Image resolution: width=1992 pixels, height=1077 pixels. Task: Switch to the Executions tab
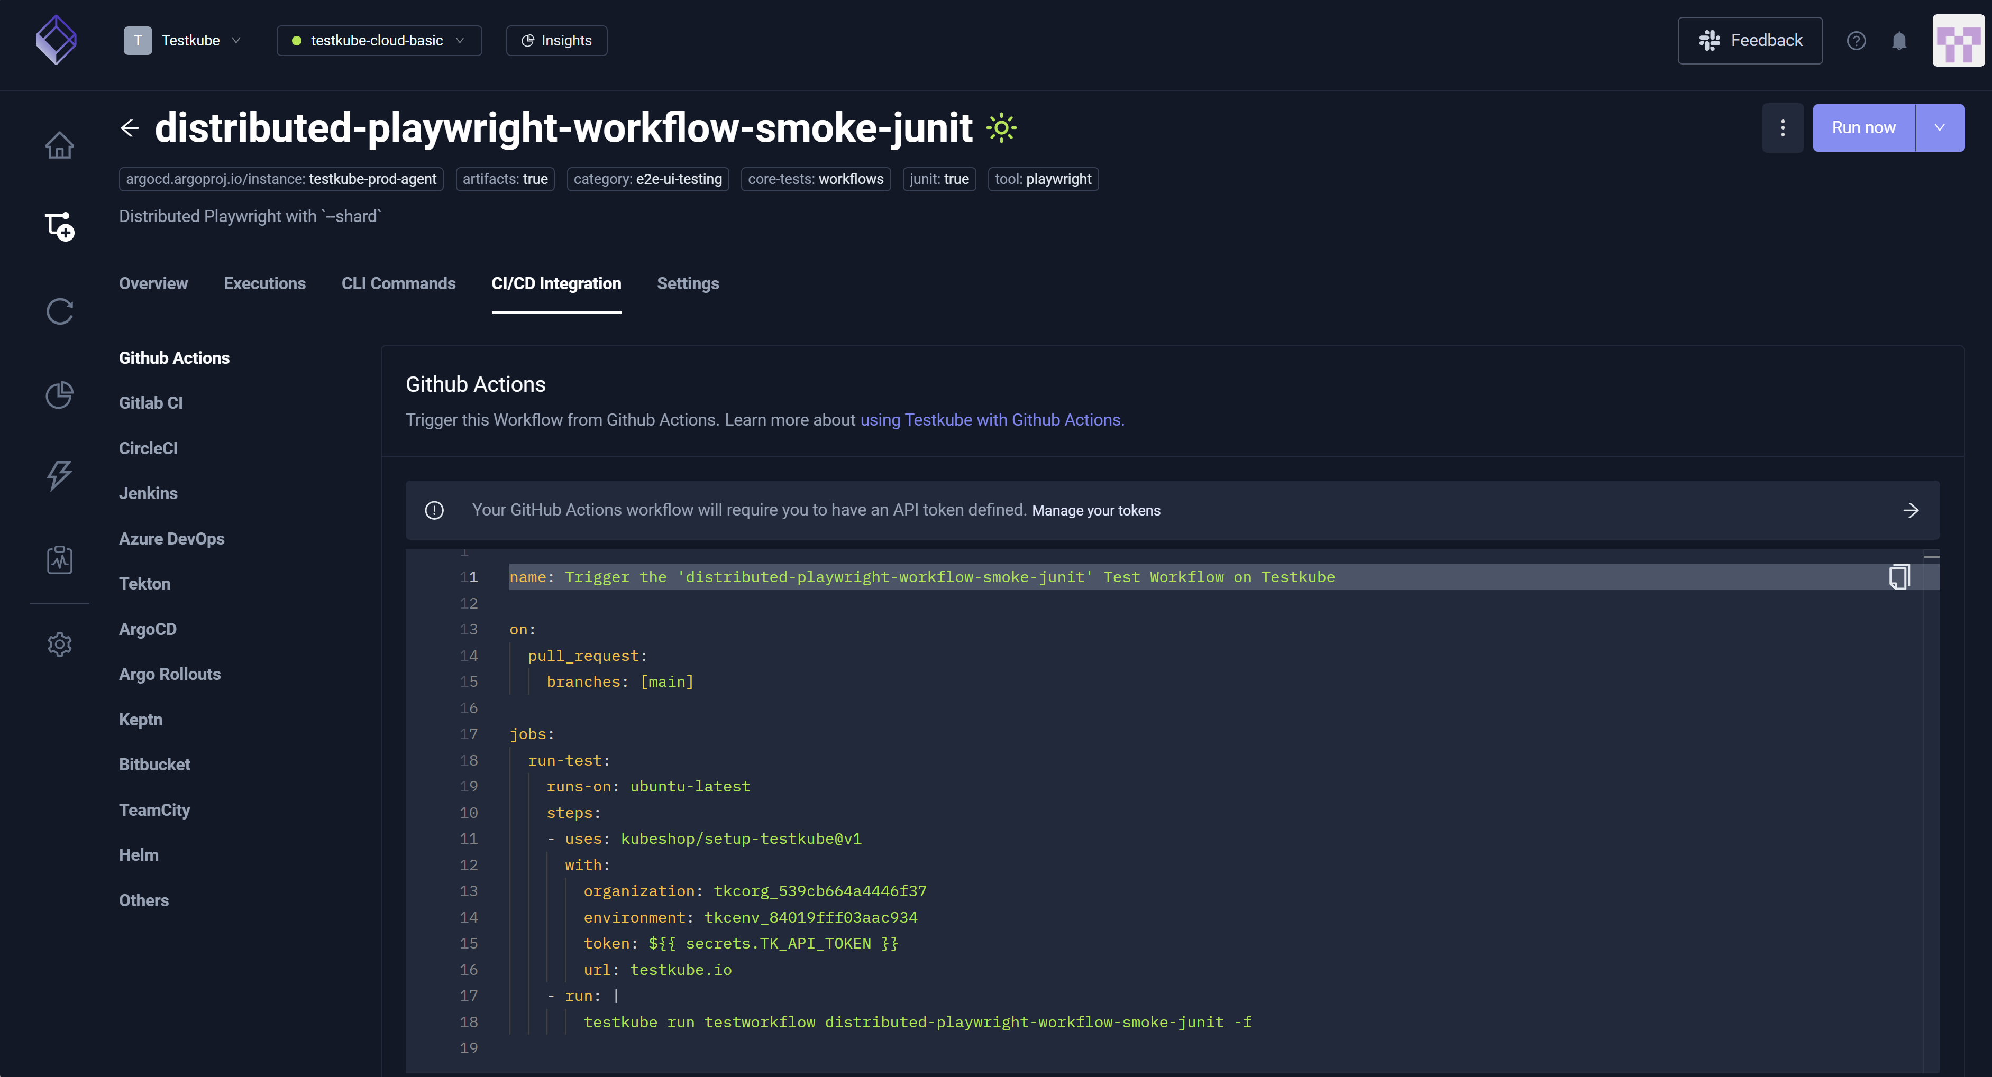(x=264, y=284)
